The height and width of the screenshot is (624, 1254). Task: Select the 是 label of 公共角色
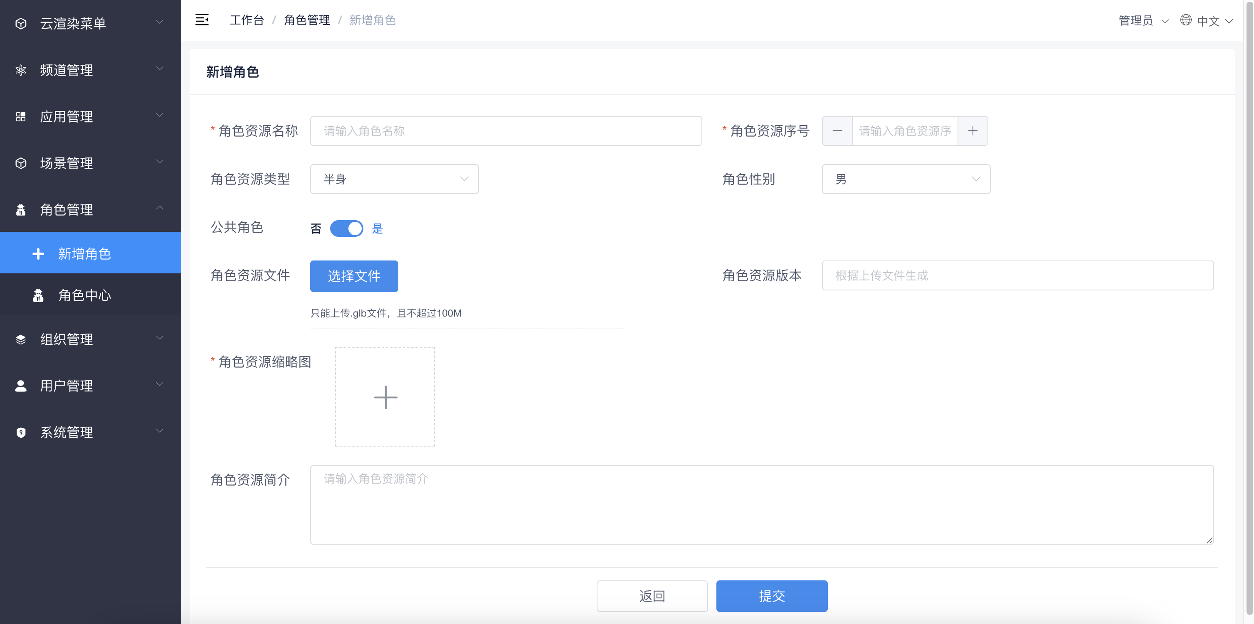click(x=378, y=228)
